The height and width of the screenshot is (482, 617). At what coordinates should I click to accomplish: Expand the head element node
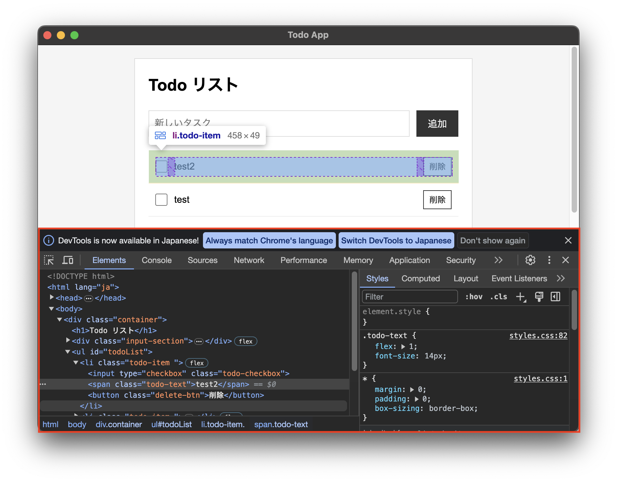click(52, 298)
